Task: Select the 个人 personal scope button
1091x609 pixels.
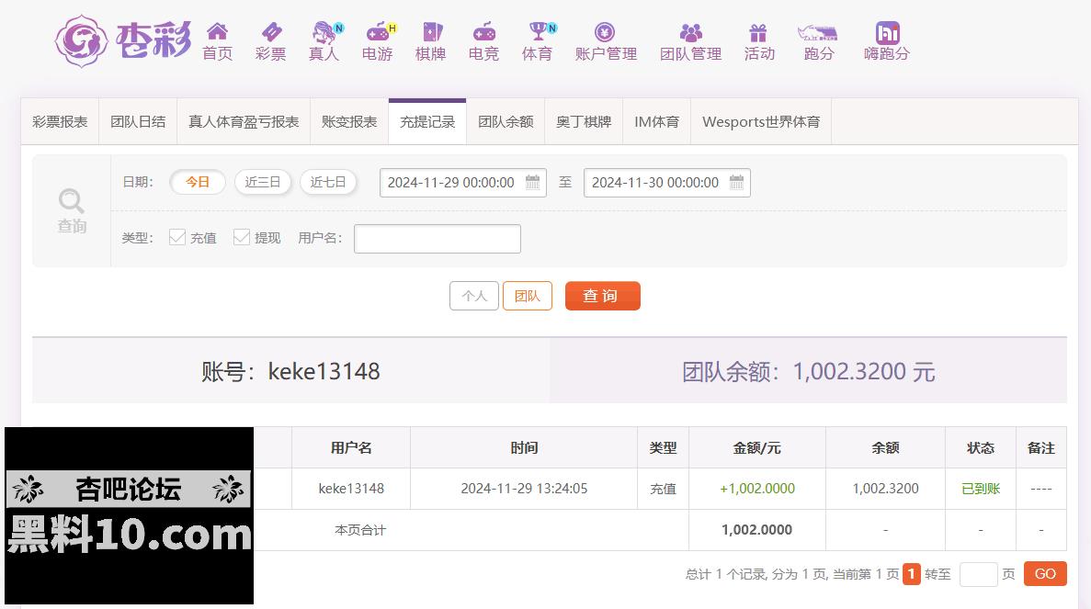Action: pyautogui.click(x=474, y=296)
